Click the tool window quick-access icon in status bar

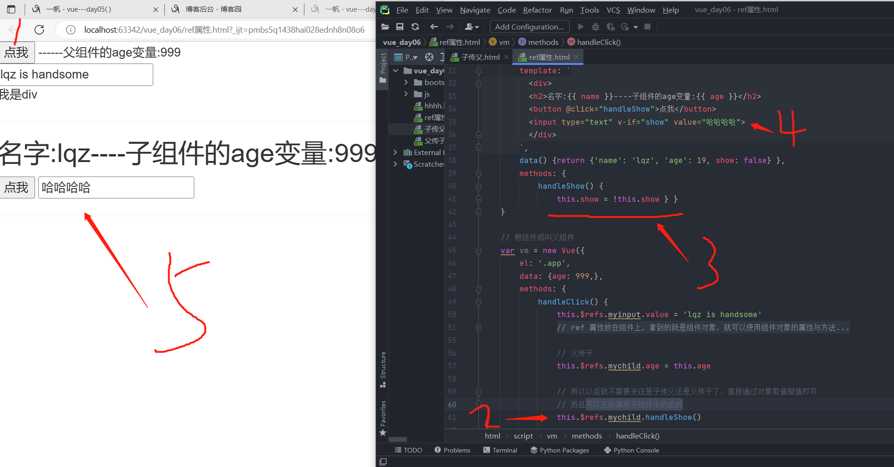[383, 462]
